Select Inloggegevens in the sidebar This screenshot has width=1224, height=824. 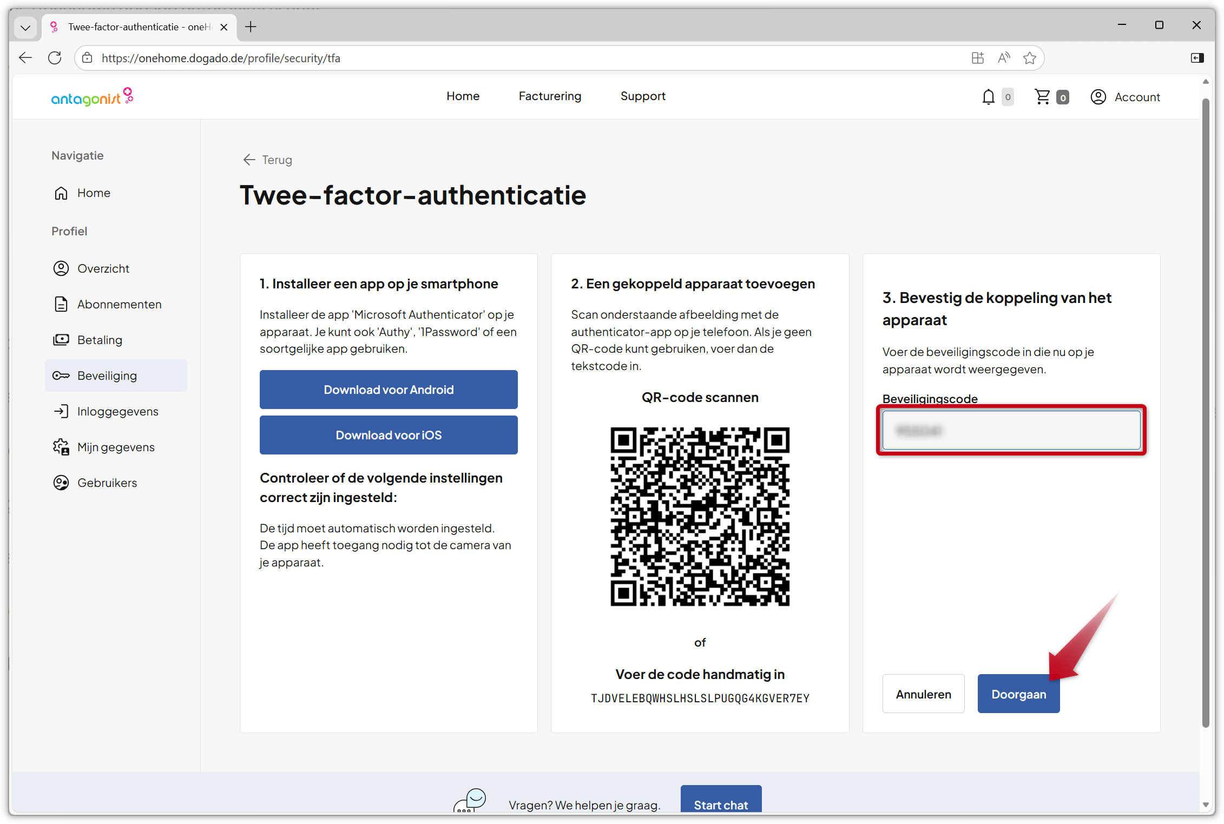[x=117, y=411]
